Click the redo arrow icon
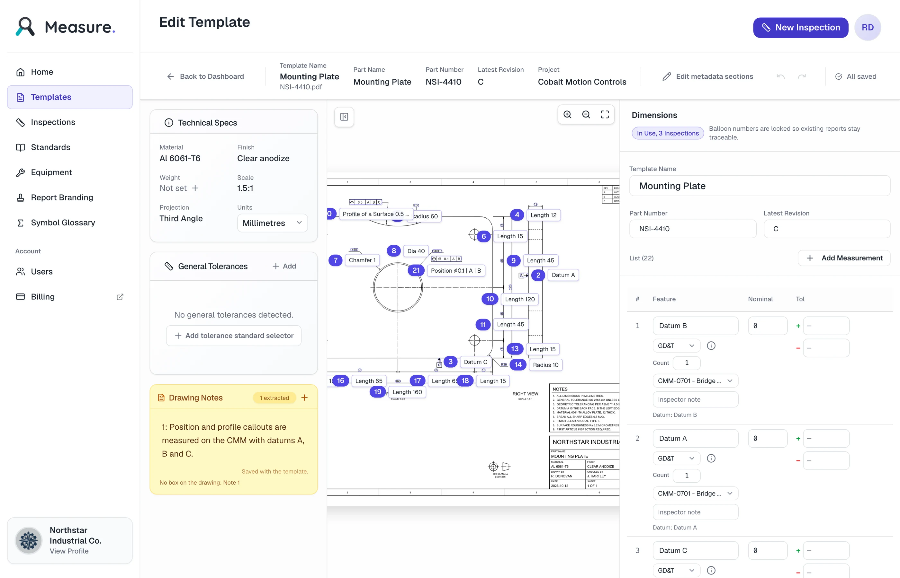Screen dimensions: 900x578 [802, 76]
